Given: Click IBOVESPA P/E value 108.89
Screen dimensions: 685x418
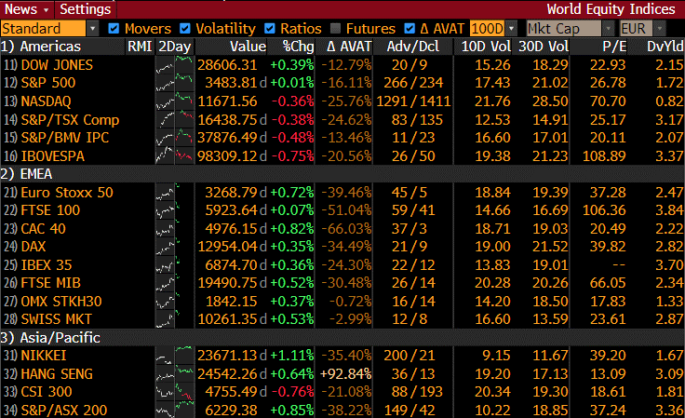Looking at the screenshot, I should click(x=604, y=155).
